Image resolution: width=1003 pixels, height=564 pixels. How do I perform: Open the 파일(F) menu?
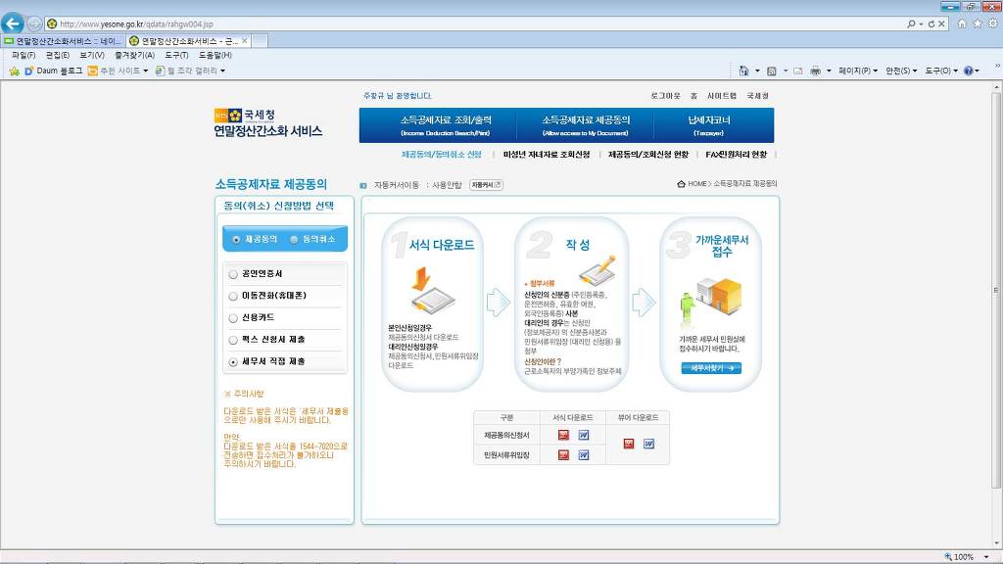click(x=24, y=56)
